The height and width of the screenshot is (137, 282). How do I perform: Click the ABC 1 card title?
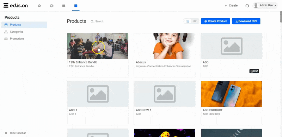click(73, 110)
